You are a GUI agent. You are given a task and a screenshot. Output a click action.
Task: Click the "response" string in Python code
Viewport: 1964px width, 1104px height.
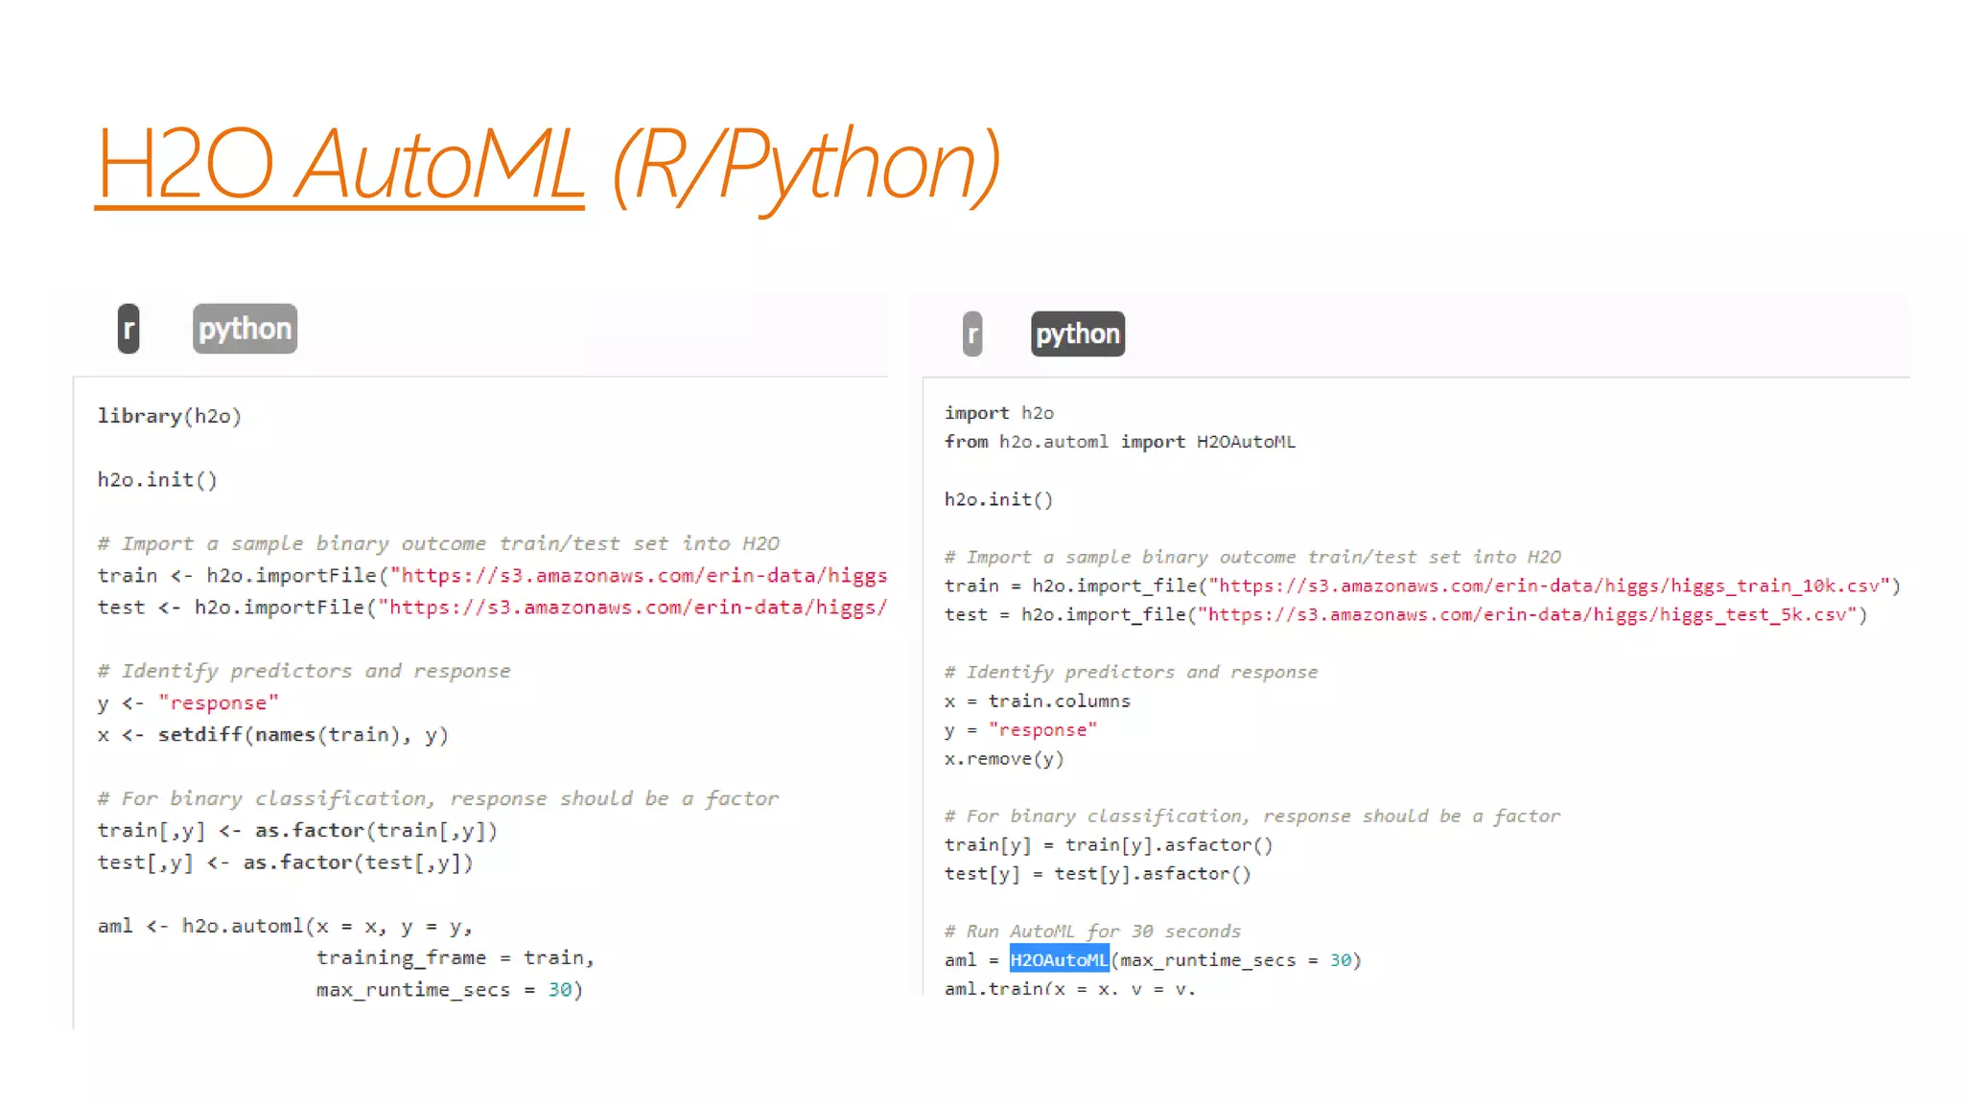[x=1042, y=729]
